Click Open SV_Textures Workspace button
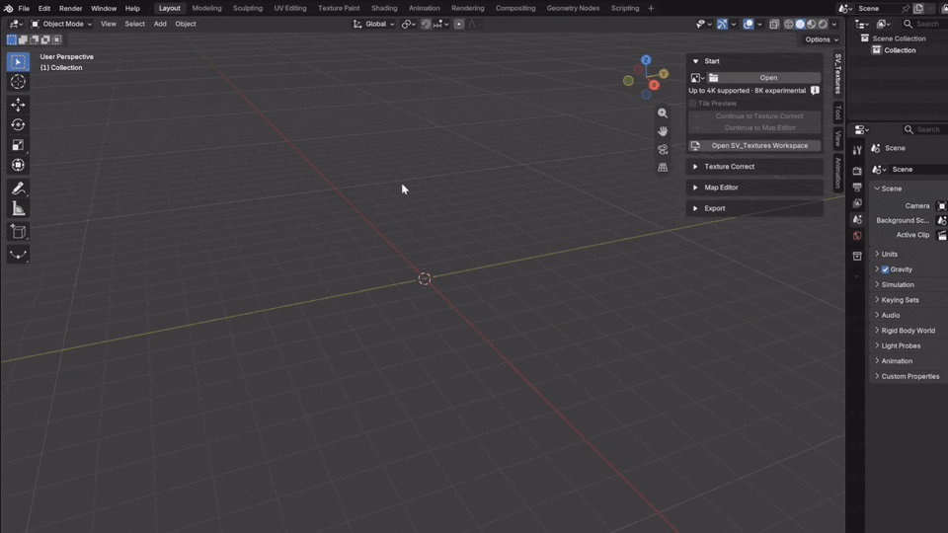948x533 pixels. 754,146
